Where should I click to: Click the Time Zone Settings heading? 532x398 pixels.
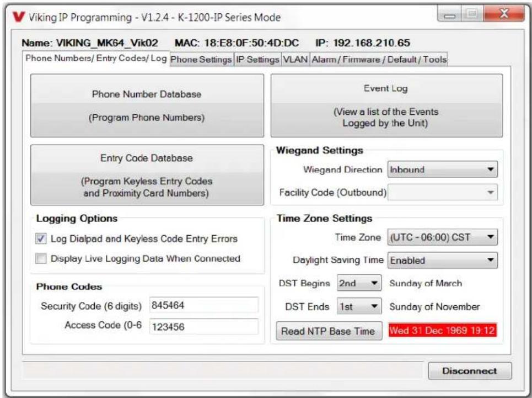point(324,218)
